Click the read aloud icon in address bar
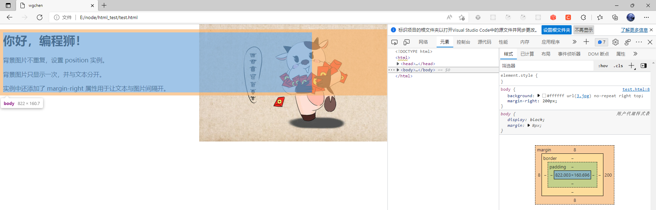Viewport: 656px width, 210px height. click(449, 17)
